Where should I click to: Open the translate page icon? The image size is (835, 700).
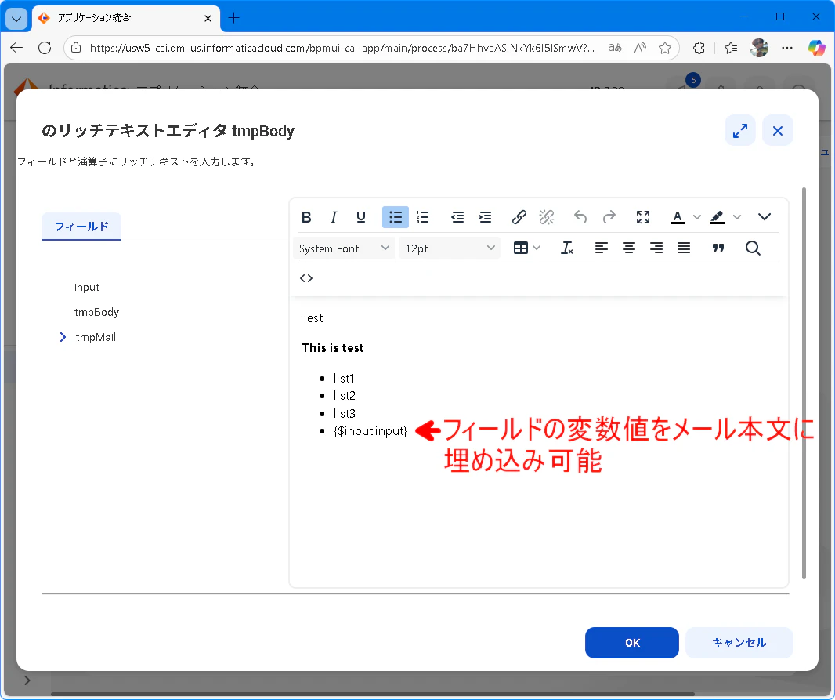(x=615, y=48)
